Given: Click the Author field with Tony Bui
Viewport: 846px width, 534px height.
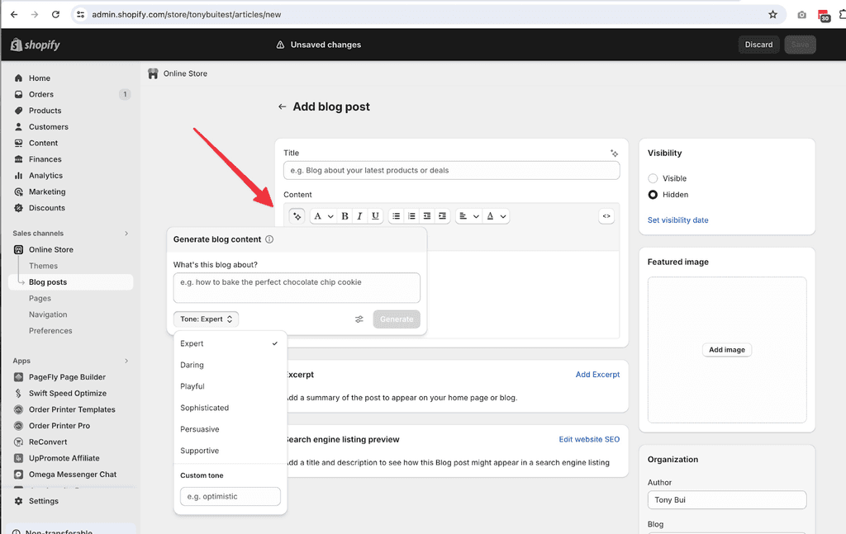Looking at the screenshot, I should 727,499.
